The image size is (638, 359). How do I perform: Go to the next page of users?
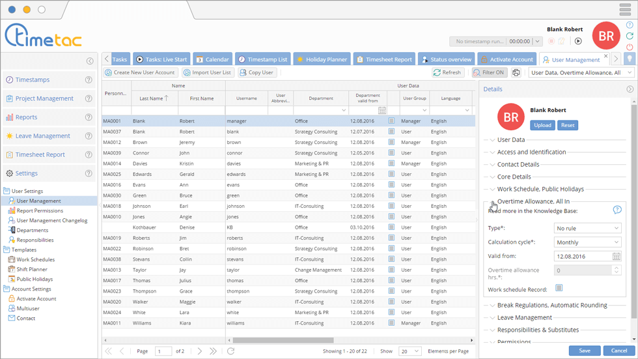[x=200, y=351]
